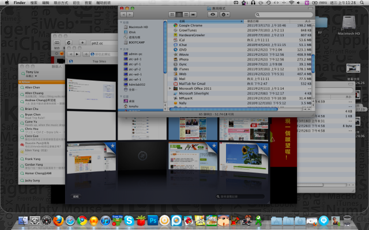Launch Skype from the Dock

click(x=129, y=221)
